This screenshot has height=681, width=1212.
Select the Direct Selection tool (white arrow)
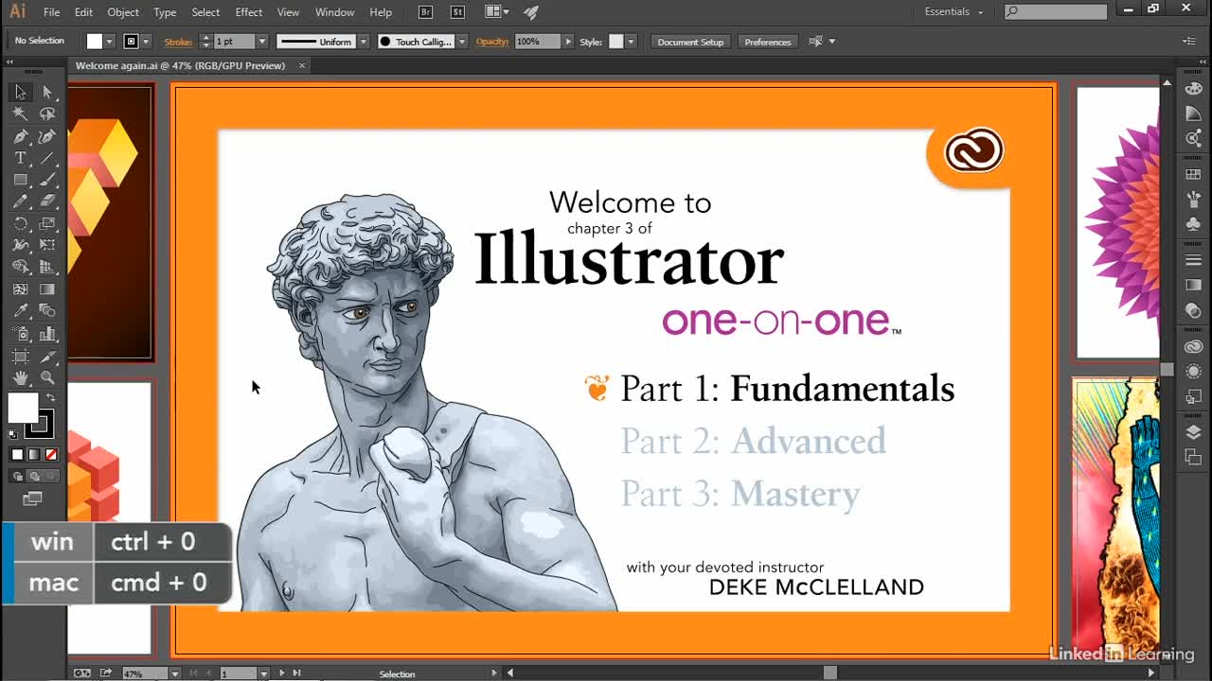point(47,92)
